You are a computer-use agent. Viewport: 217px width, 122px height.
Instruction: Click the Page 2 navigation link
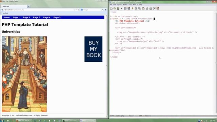pyautogui.click(x=26, y=17)
